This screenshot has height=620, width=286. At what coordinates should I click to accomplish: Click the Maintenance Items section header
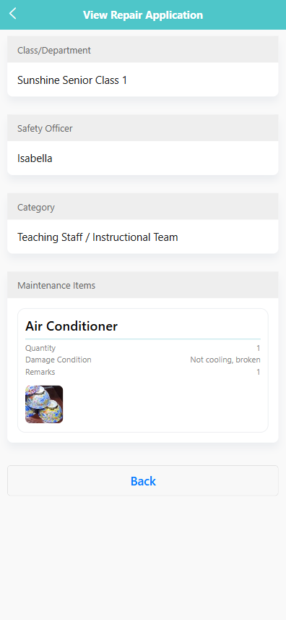click(x=143, y=285)
